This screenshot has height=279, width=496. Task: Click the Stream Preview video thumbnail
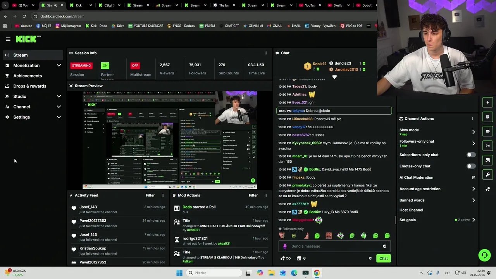(x=170, y=140)
